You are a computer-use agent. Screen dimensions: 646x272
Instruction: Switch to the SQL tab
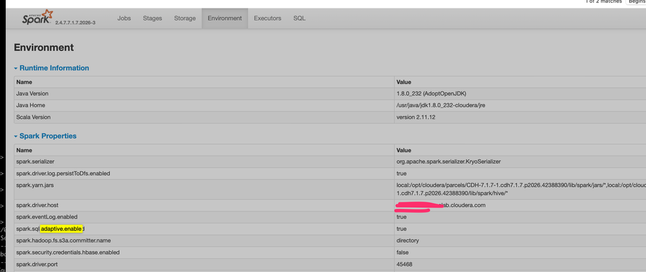pos(299,18)
